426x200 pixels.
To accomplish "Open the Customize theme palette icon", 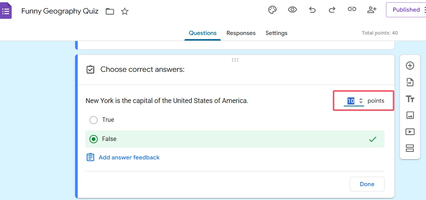I will click(272, 10).
